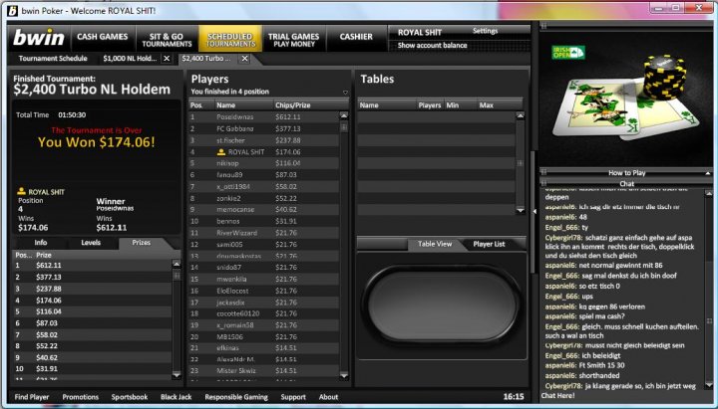This screenshot has height=409, width=718.
Task: Open TRIAL GAMES PLAY MONEY tab
Action: 294,40
